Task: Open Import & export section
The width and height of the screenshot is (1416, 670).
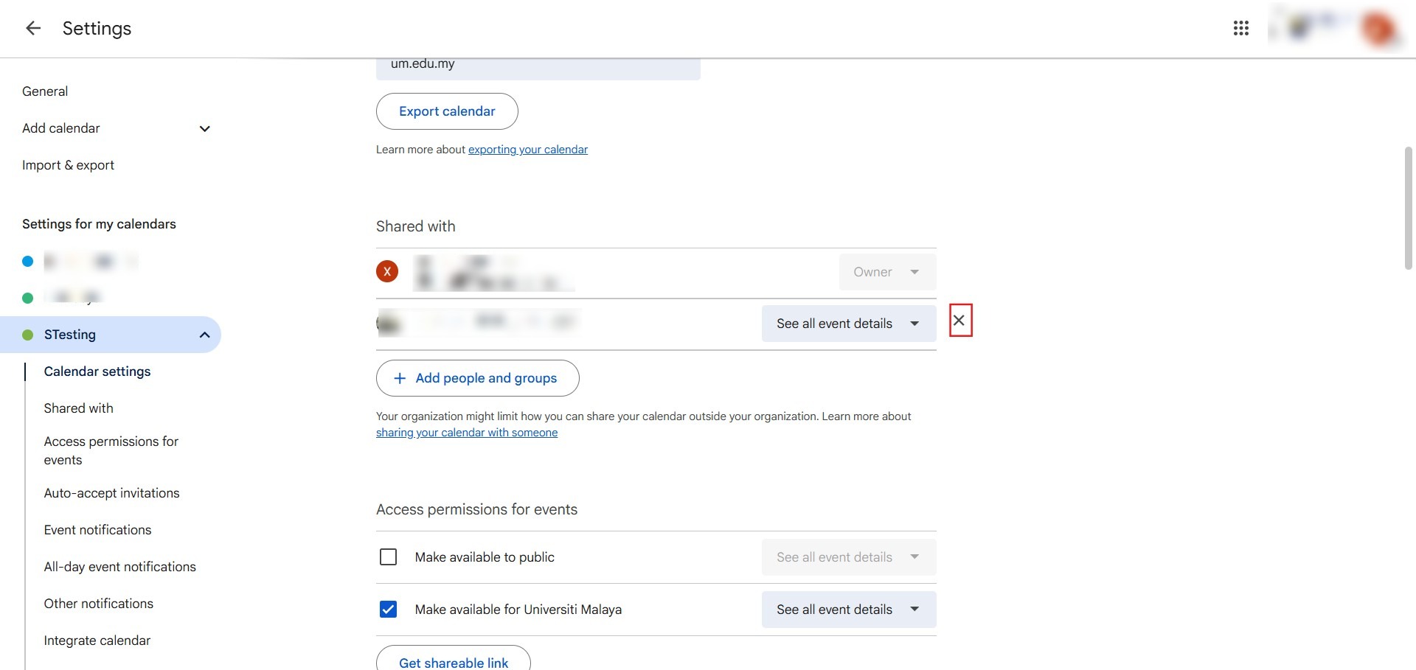Action: click(68, 165)
